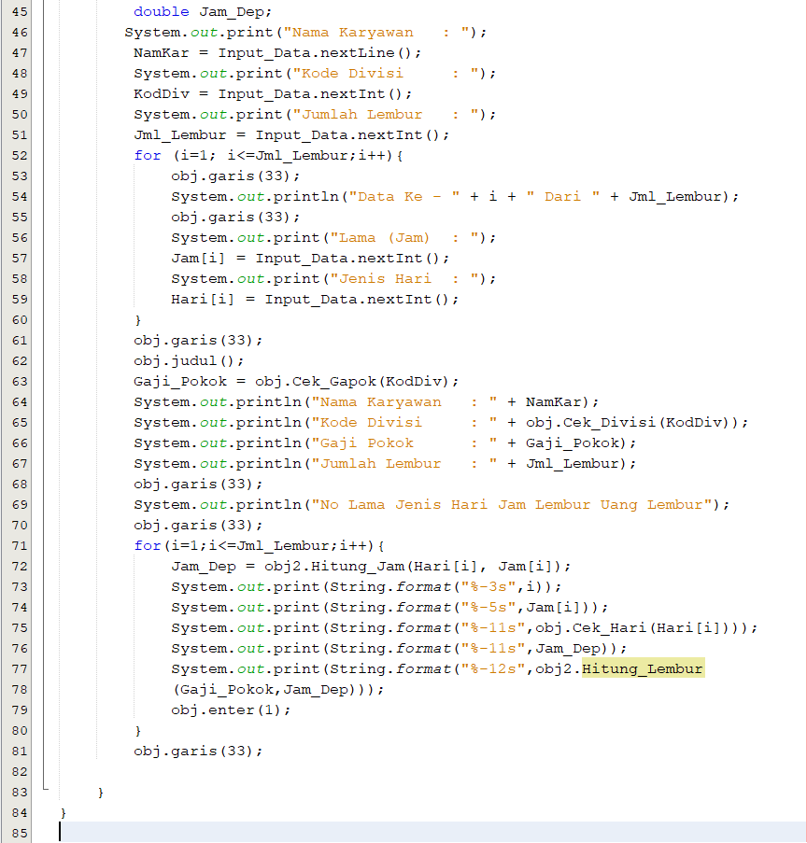This screenshot has height=843, width=807.
Task: Click the code fold end marker beside line 83
Action: [x=45, y=788]
